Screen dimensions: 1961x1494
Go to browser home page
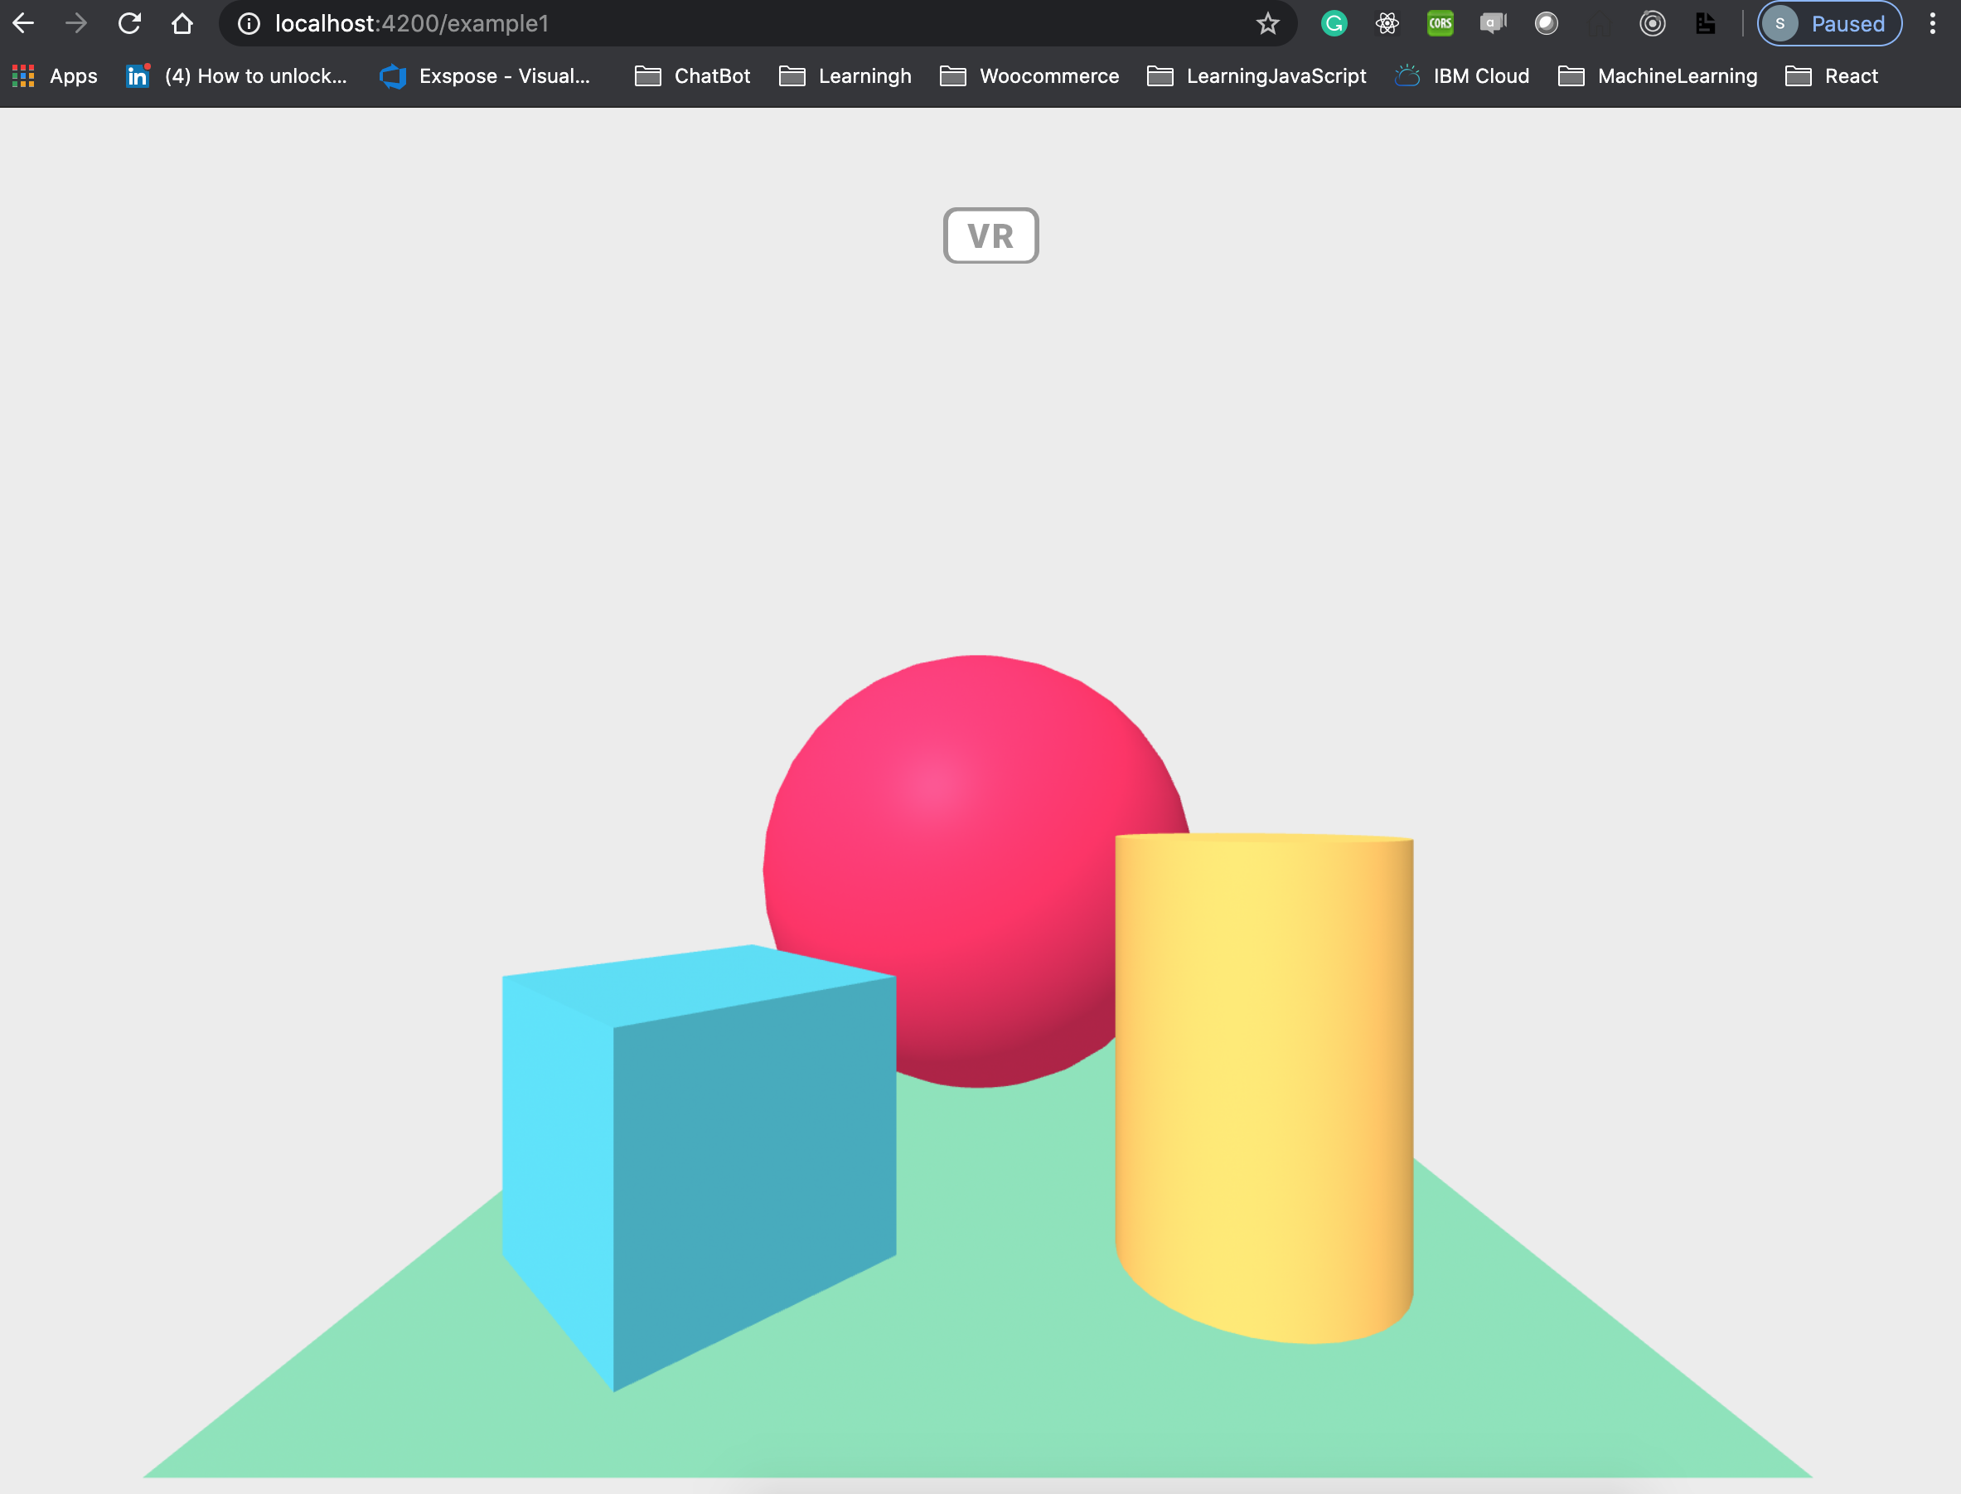(182, 24)
